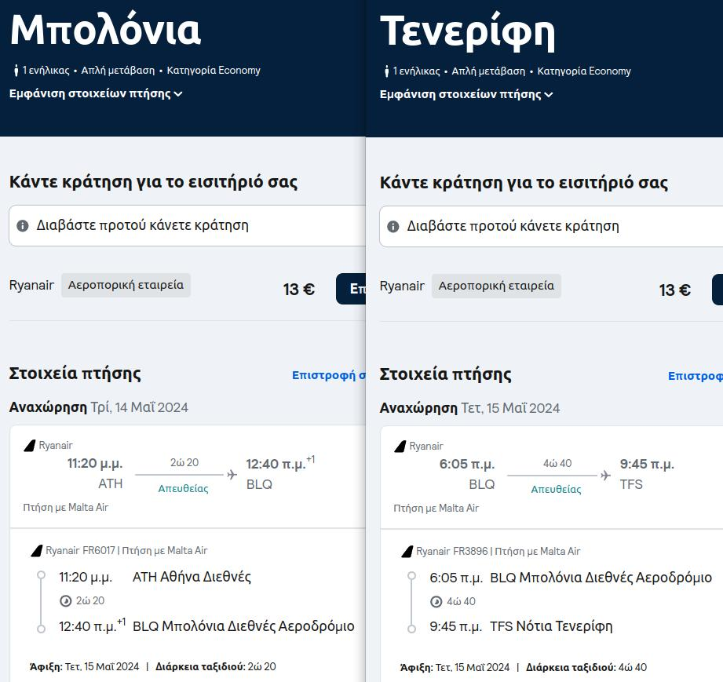Expand Εμφάνιση στοιχείων πτήσης under Μπολόνια
The height and width of the screenshot is (682, 723).
pyautogui.click(x=96, y=93)
